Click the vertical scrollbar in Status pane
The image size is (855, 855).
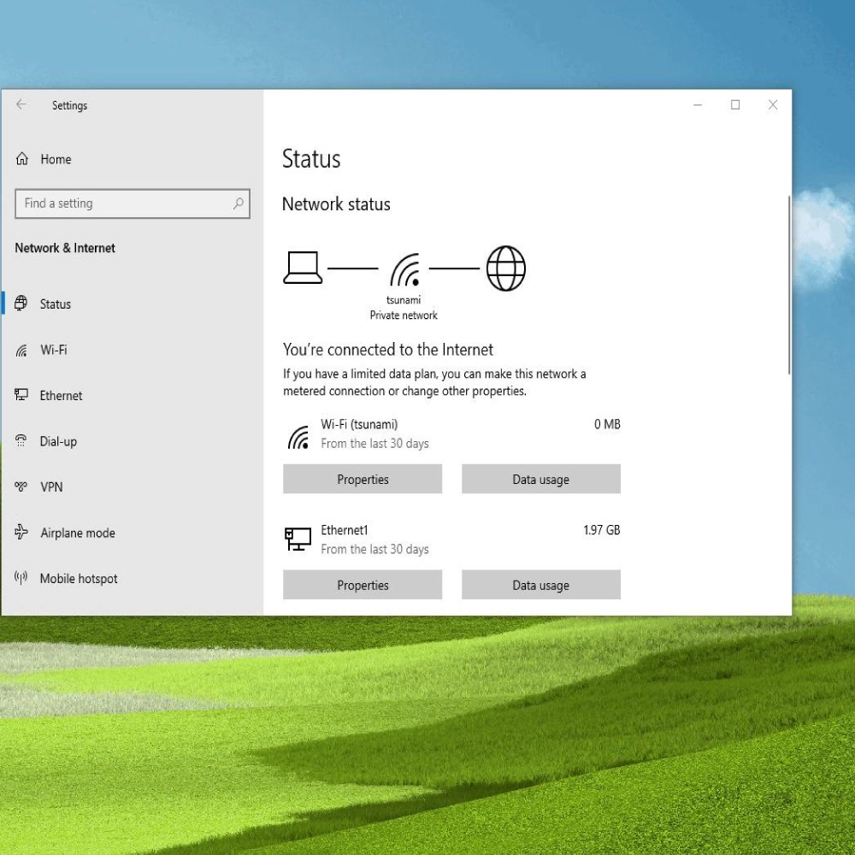click(x=789, y=286)
